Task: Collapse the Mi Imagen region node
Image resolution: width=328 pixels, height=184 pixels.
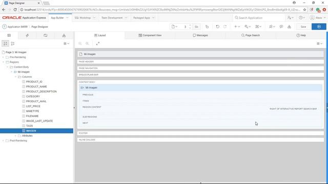Action: pos(11,72)
